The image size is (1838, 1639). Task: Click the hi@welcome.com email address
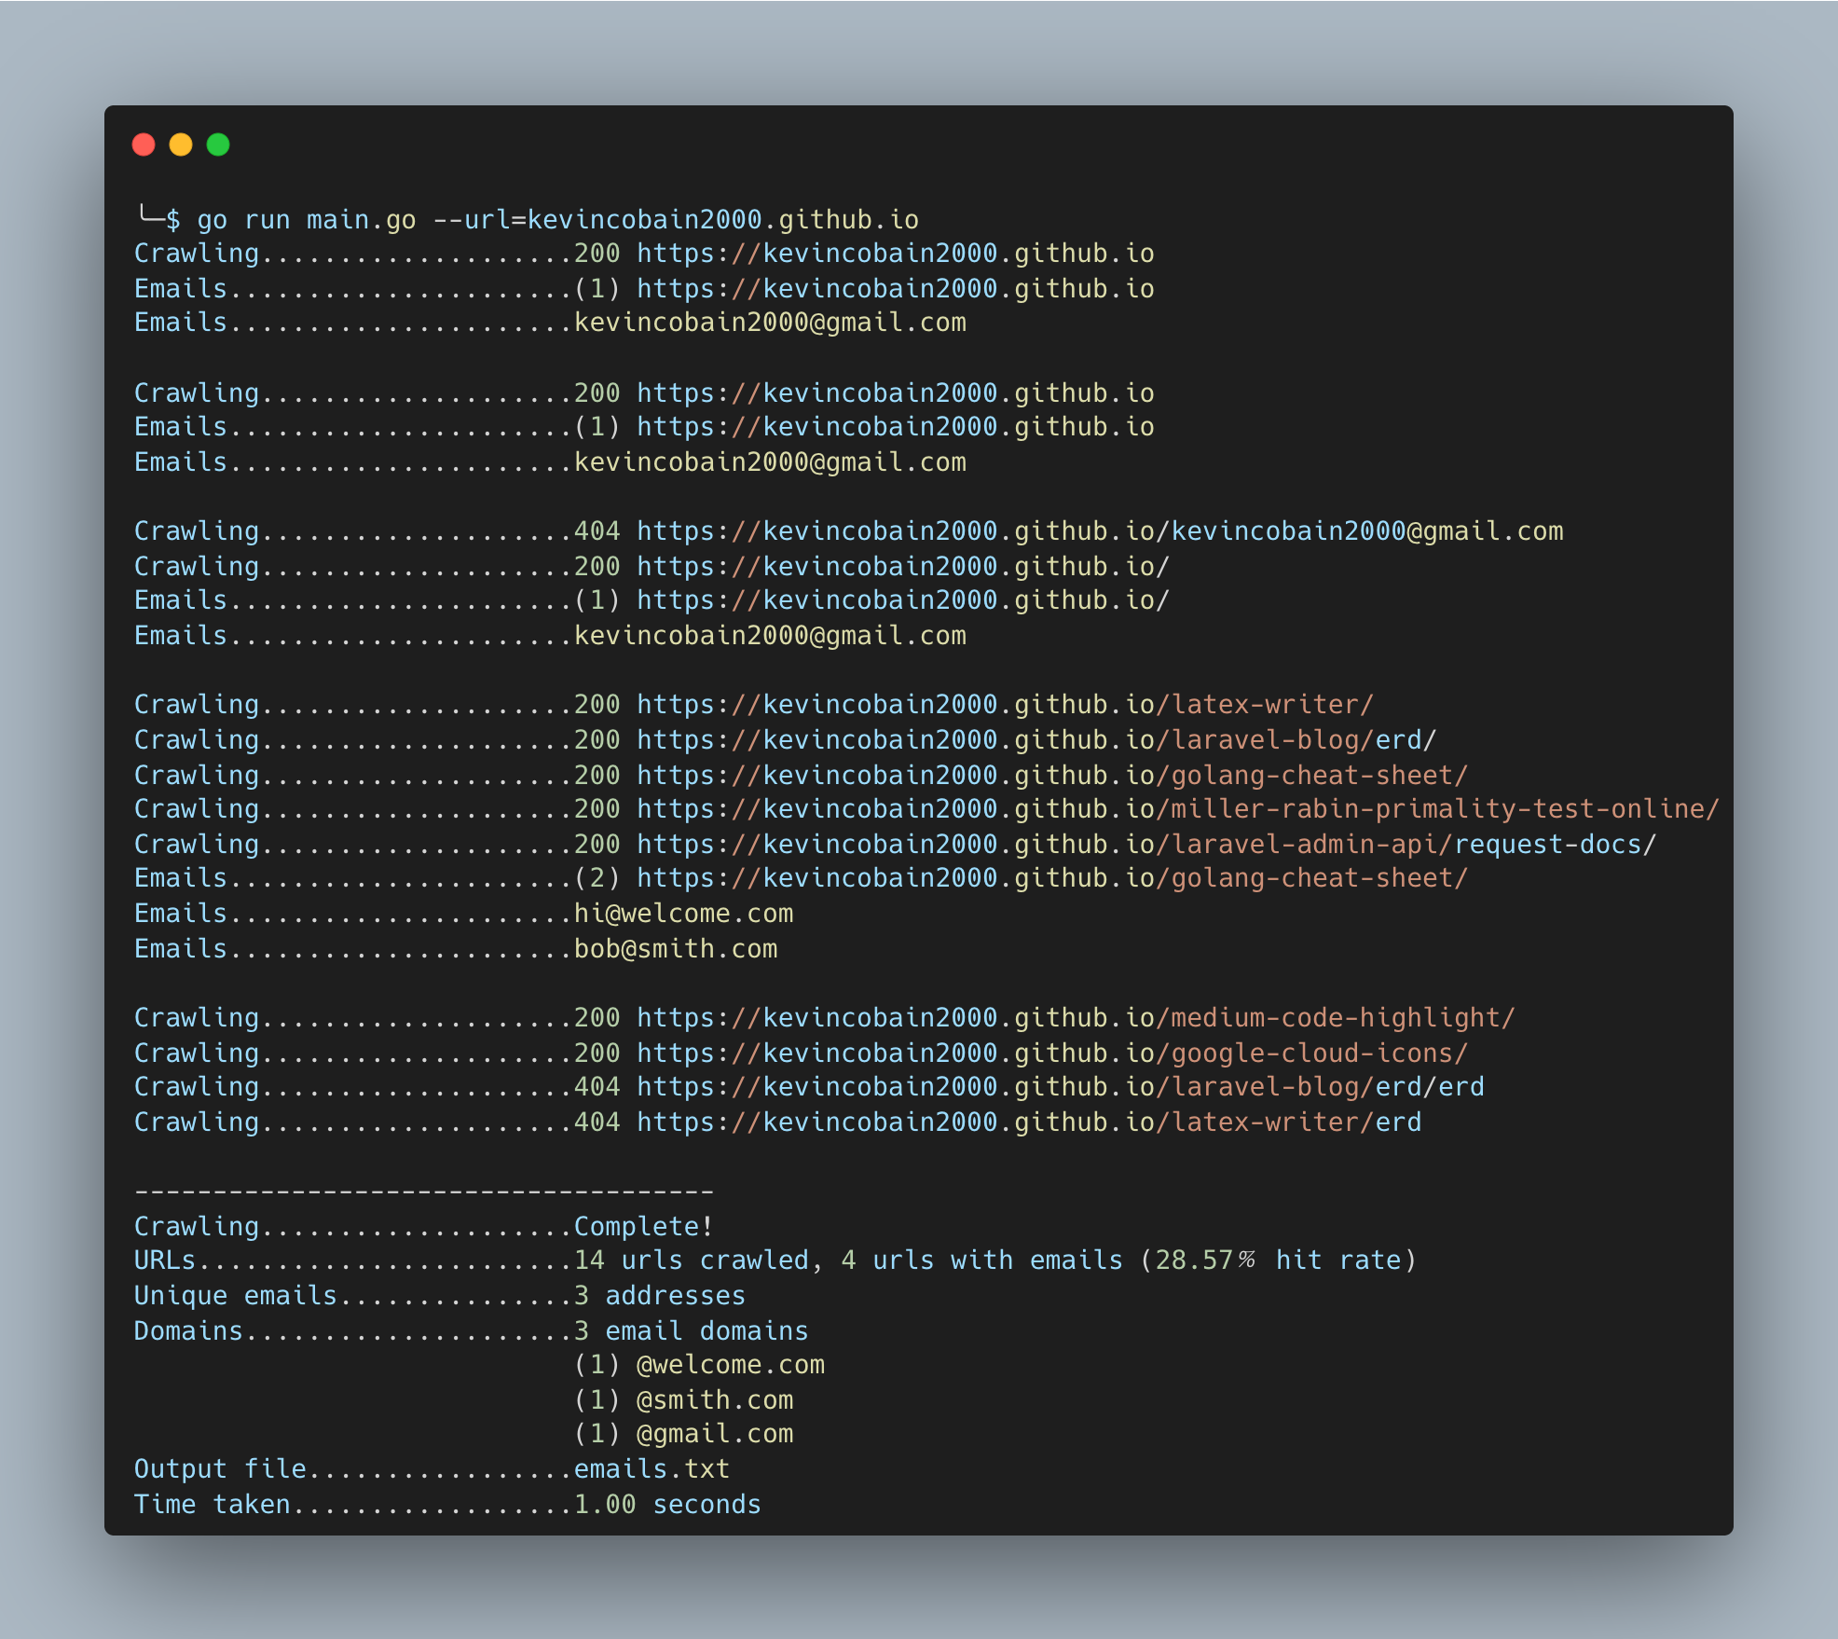683,914
